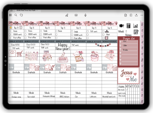Open the Notes pencil link
153x113 pixels.
(136, 32)
